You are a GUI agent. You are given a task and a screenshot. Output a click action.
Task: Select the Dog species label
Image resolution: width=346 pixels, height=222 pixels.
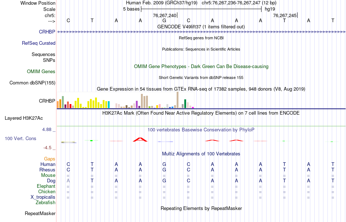51,181
